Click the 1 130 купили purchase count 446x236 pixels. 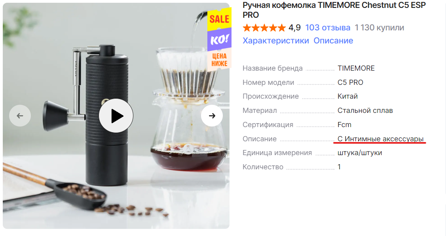coord(380,28)
